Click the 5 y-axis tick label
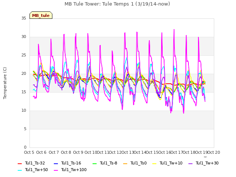Screen dimensions: 236x177 click(25, 129)
